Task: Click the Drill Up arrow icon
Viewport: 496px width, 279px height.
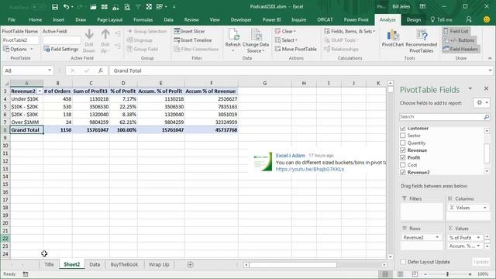Action: coord(105,34)
